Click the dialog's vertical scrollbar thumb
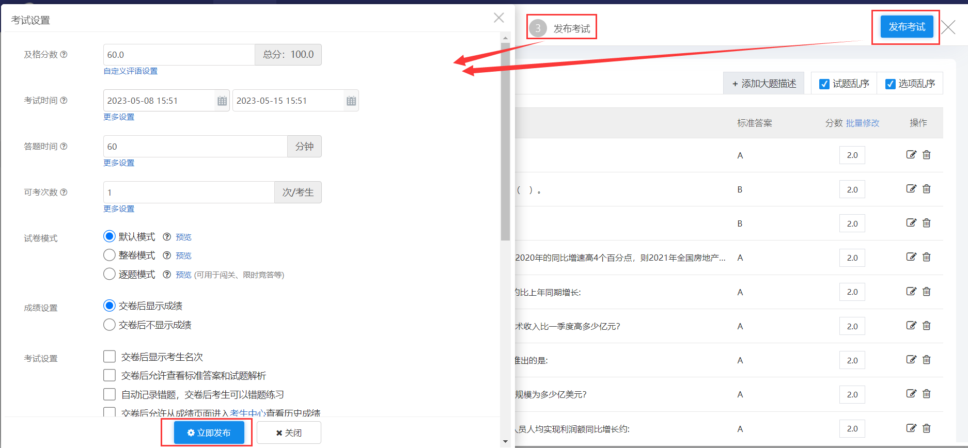The image size is (968, 448). (x=505, y=139)
